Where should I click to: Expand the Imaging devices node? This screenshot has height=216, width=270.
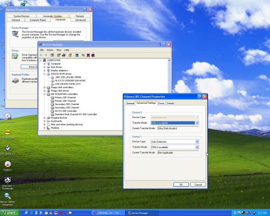click(44, 118)
